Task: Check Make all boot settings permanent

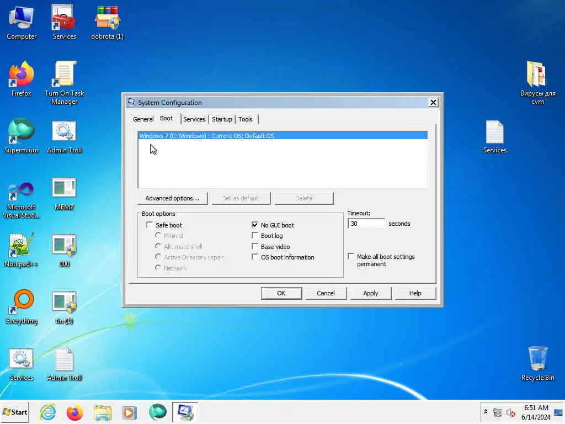Action: pos(351,256)
